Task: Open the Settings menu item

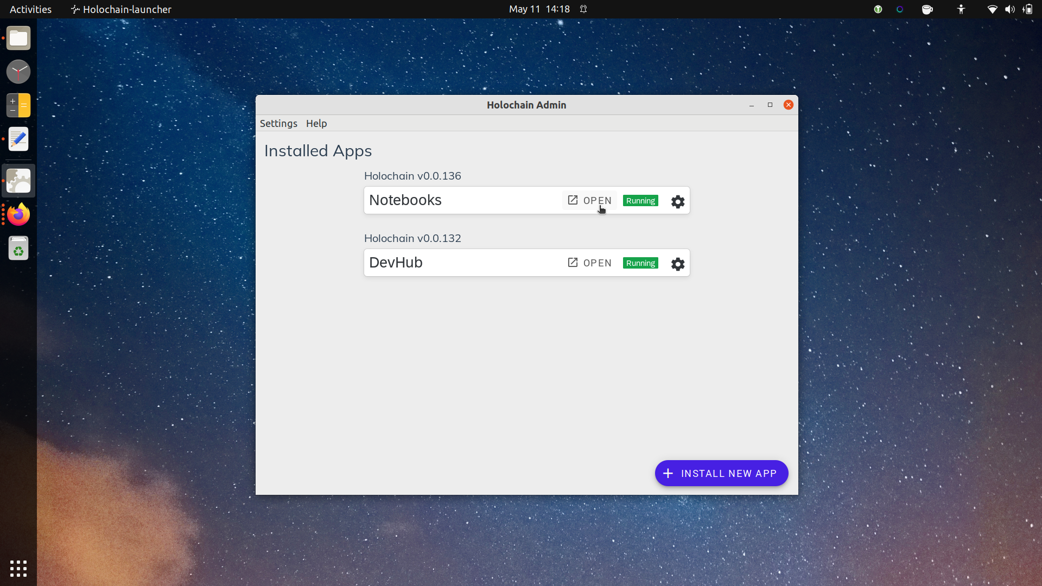Action: point(279,123)
